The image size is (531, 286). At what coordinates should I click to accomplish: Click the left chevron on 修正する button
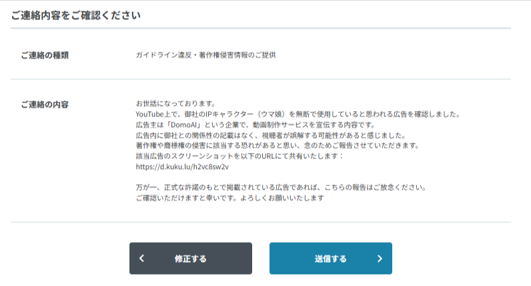pos(142,259)
